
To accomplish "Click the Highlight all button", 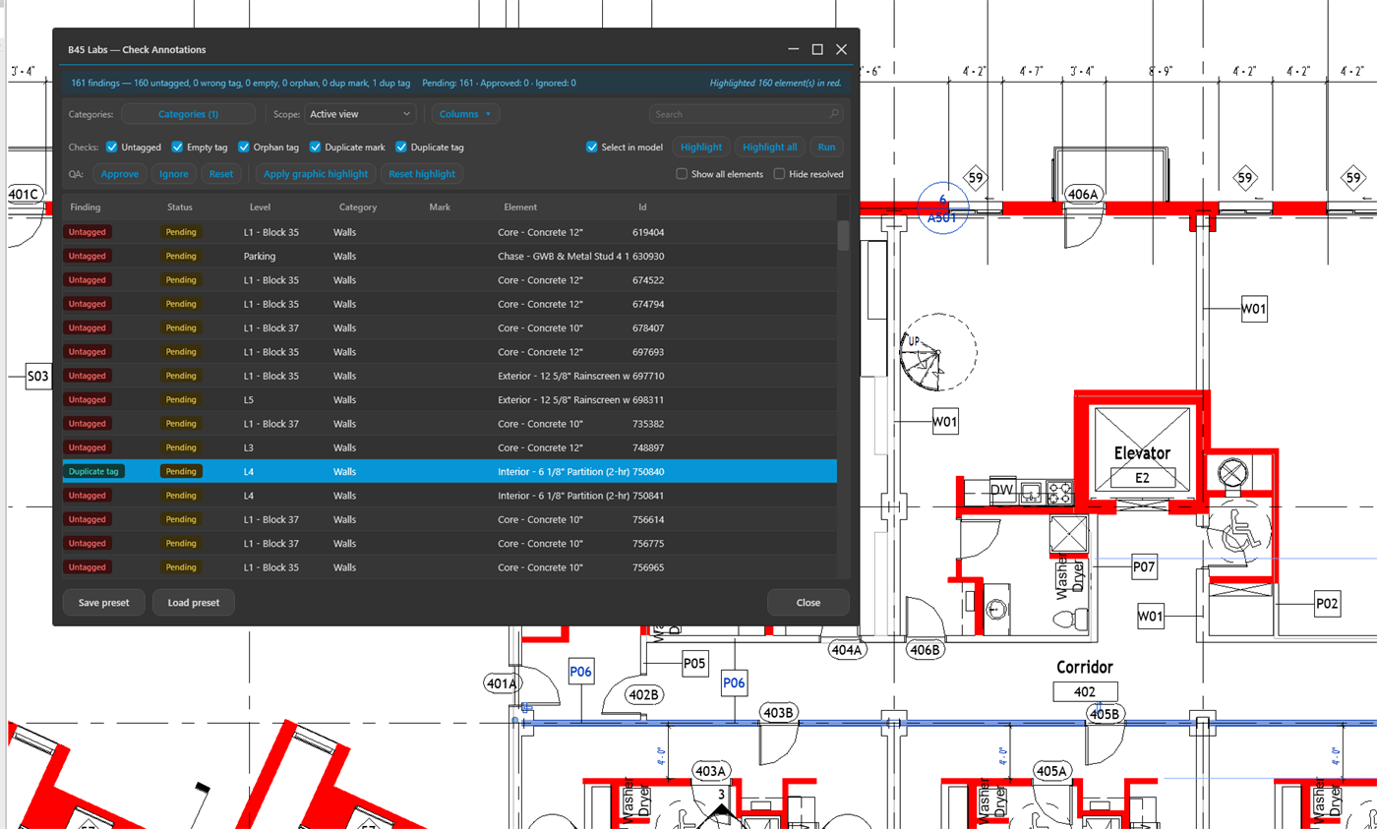I will pyautogui.click(x=769, y=147).
